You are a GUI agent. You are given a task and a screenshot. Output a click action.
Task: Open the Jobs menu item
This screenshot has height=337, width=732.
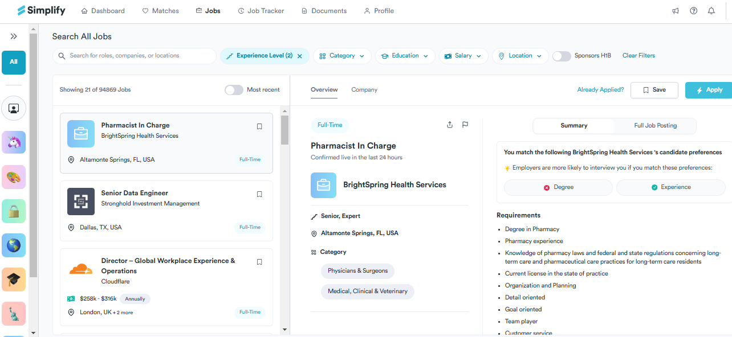208,11
